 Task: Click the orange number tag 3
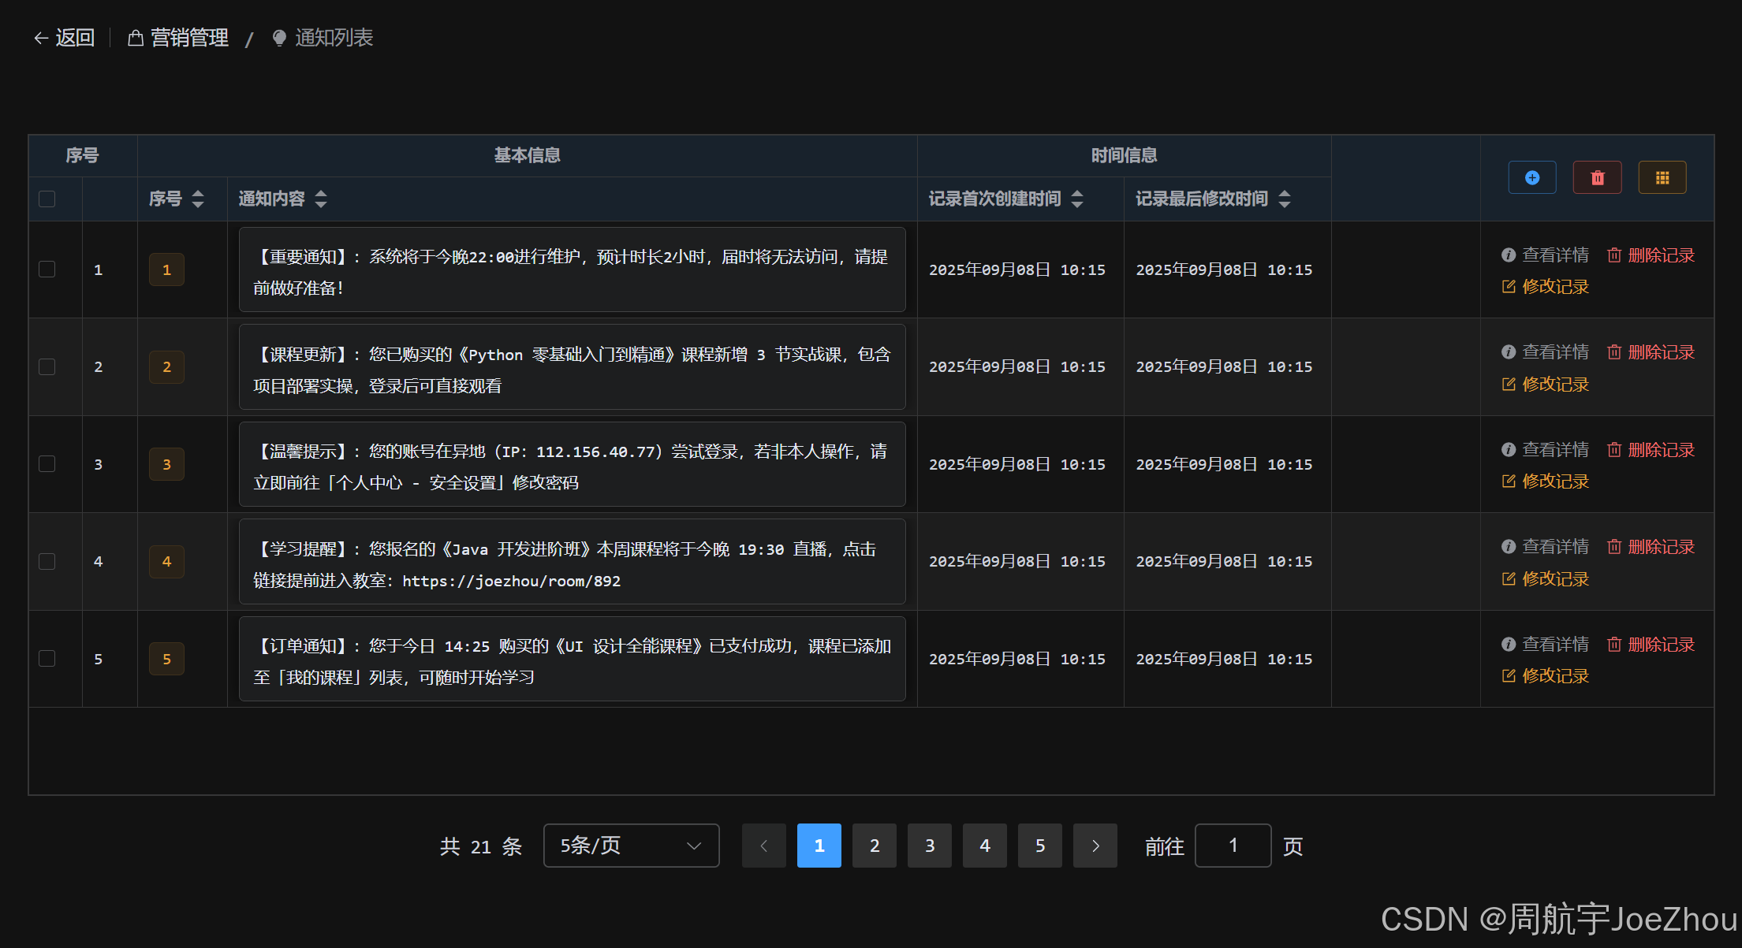click(x=166, y=464)
